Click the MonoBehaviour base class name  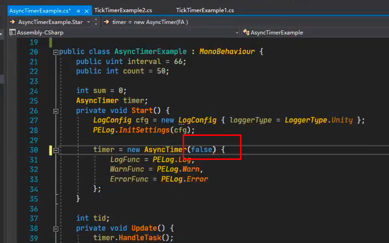click(227, 52)
